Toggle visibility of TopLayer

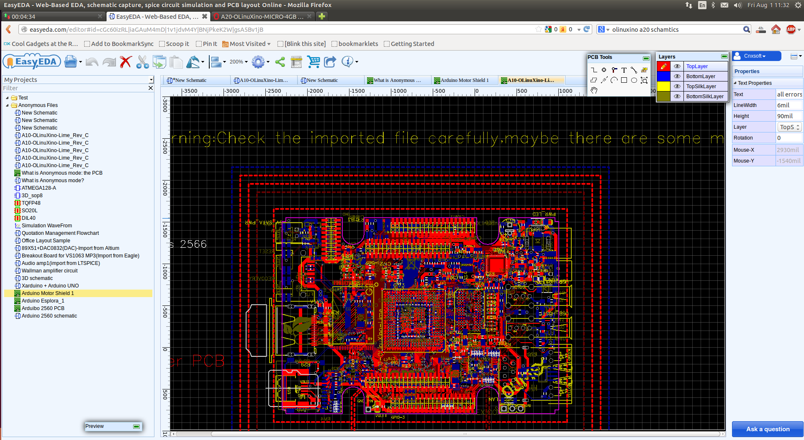point(677,66)
